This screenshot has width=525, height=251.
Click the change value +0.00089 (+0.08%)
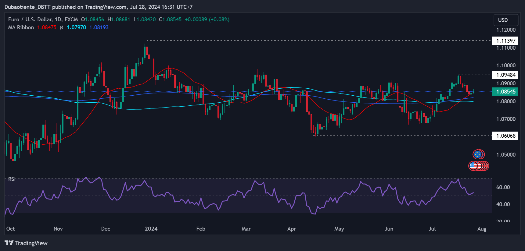tap(207, 19)
